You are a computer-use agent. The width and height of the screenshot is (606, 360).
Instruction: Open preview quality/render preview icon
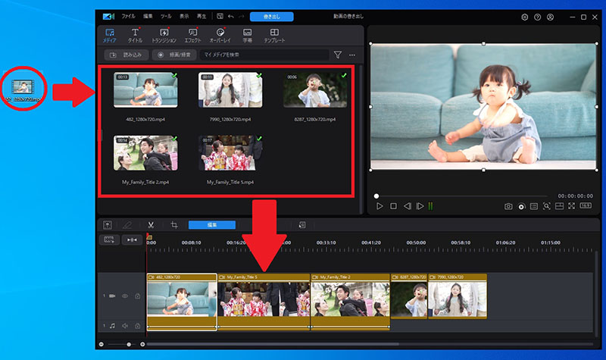(521, 206)
